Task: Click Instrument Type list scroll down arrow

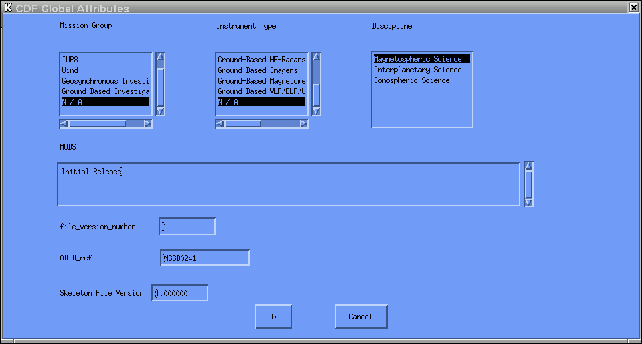Action: pos(316,111)
